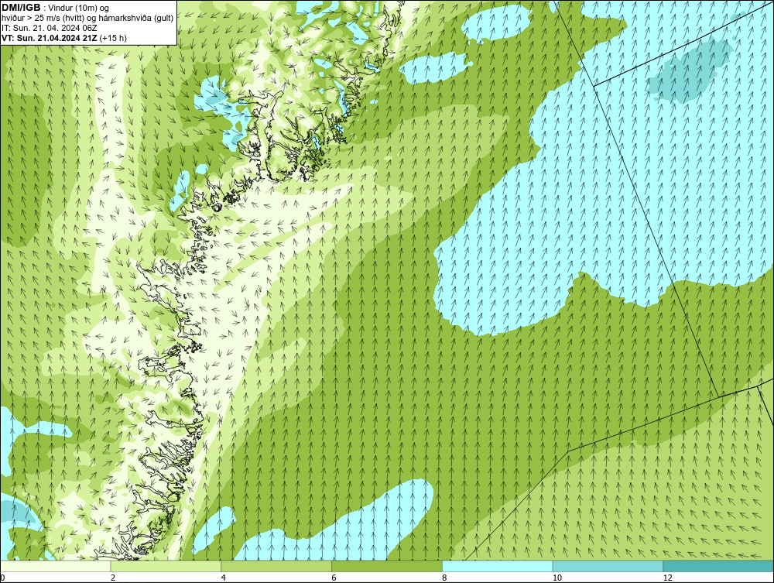Click the 8-10 m/s light cyan swatch

498,566
